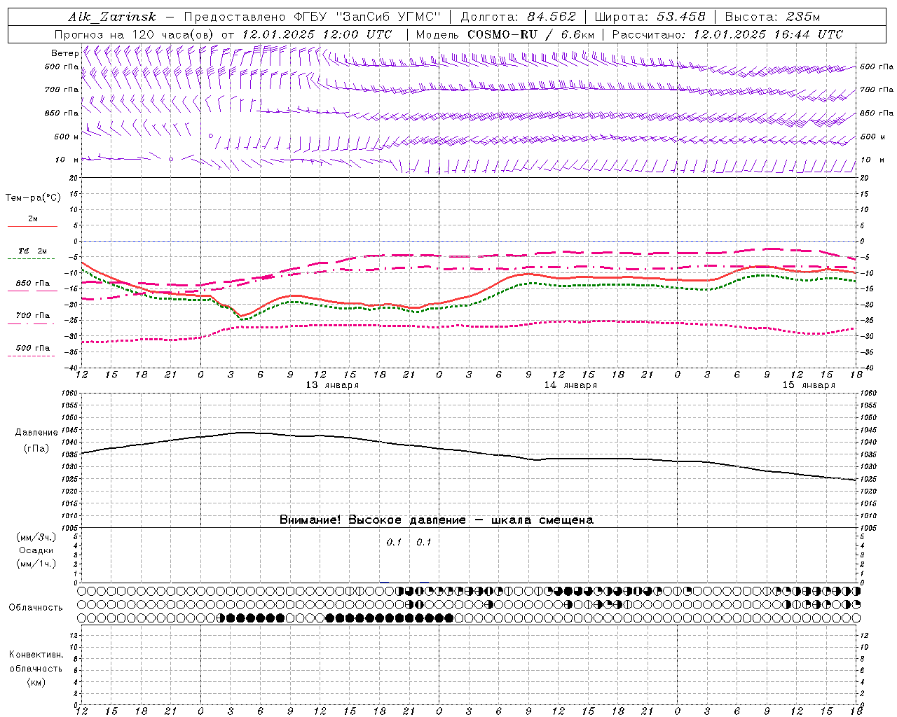The height and width of the screenshot is (717, 897).
Task: Click the "Ветер" wind panel label
Action: coord(64,53)
